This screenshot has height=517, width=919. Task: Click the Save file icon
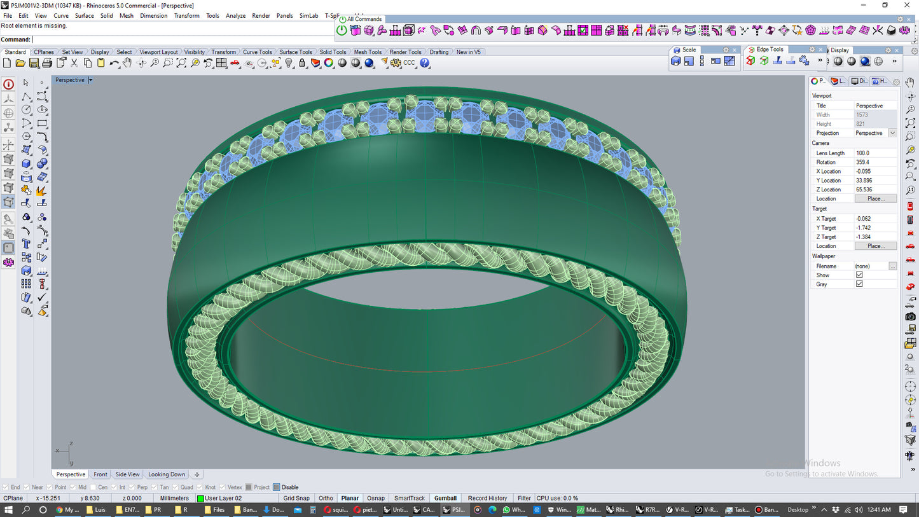34,63
